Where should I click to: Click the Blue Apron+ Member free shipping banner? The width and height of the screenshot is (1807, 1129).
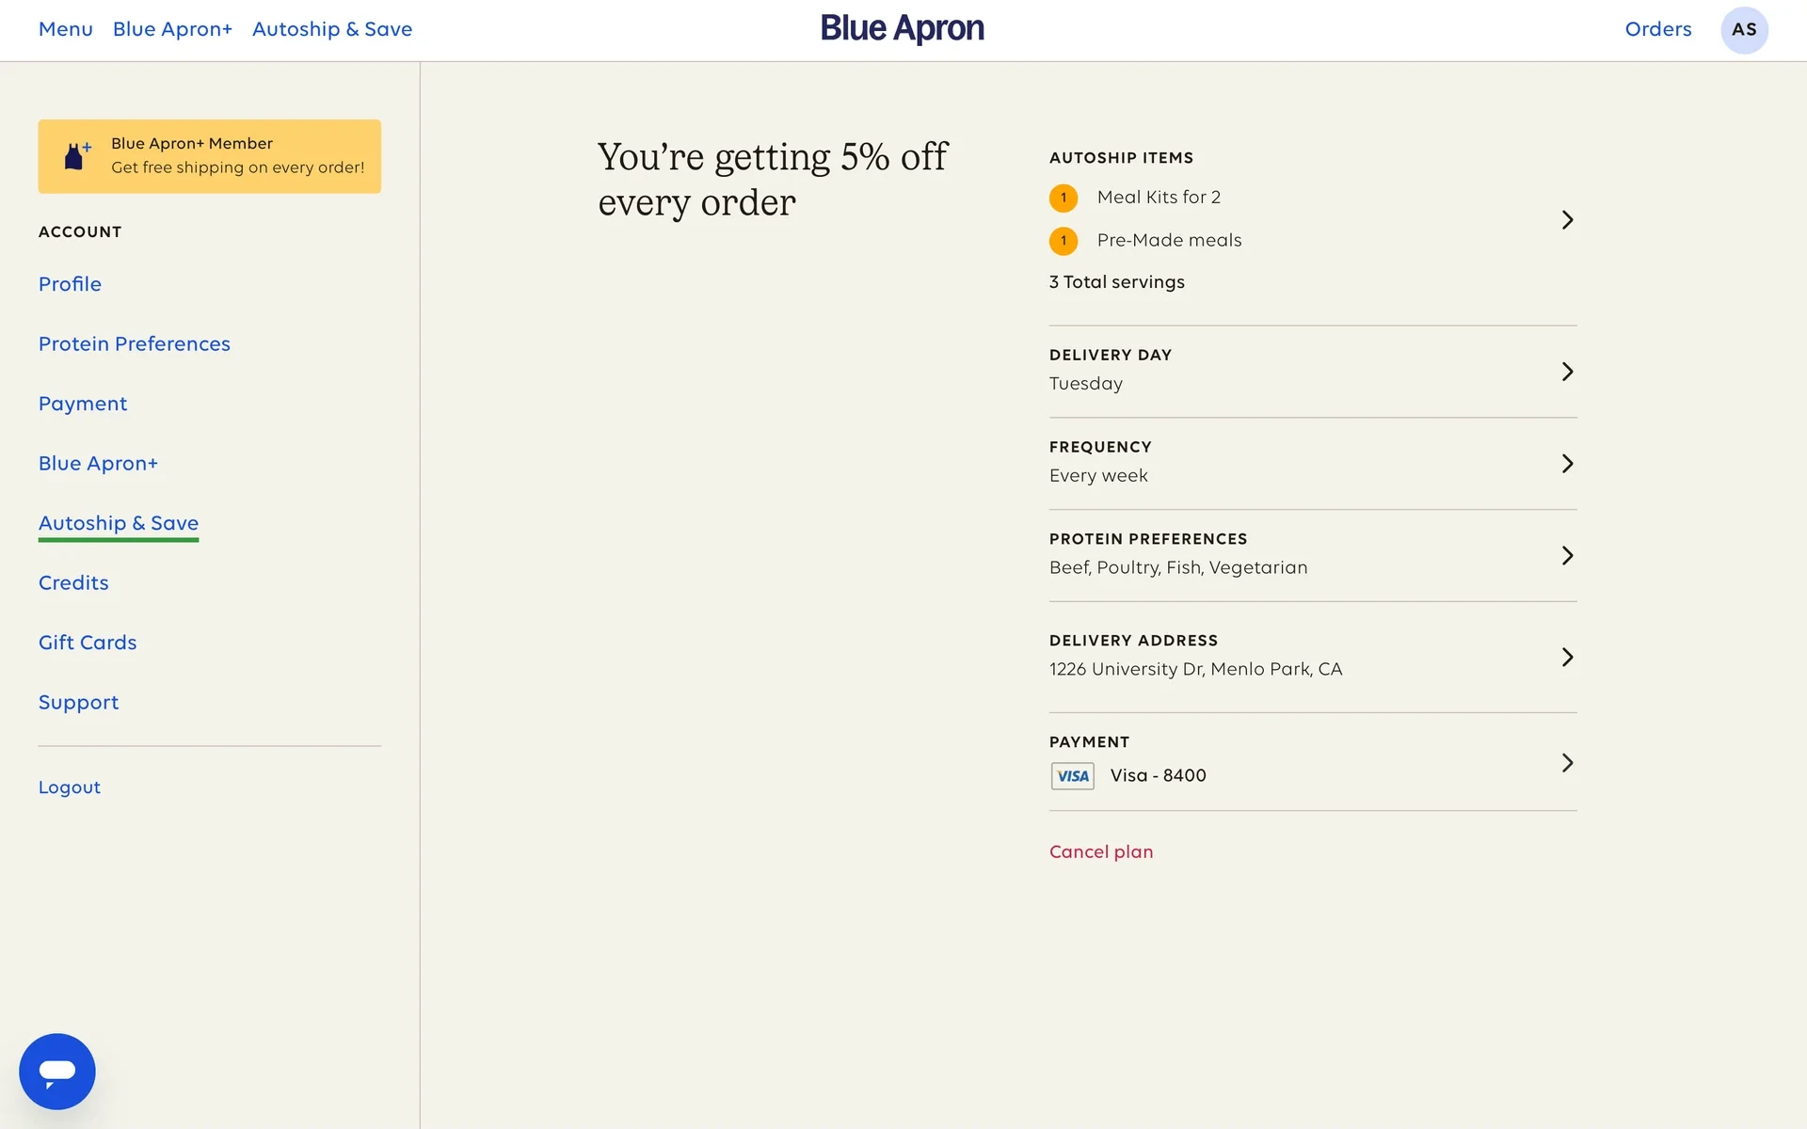pyautogui.click(x=210, y=156)
